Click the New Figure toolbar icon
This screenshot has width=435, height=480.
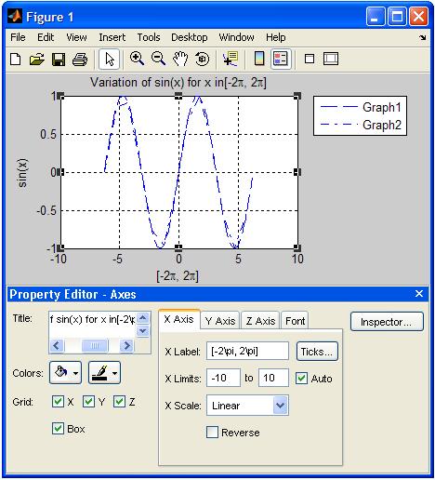point(16,59)
